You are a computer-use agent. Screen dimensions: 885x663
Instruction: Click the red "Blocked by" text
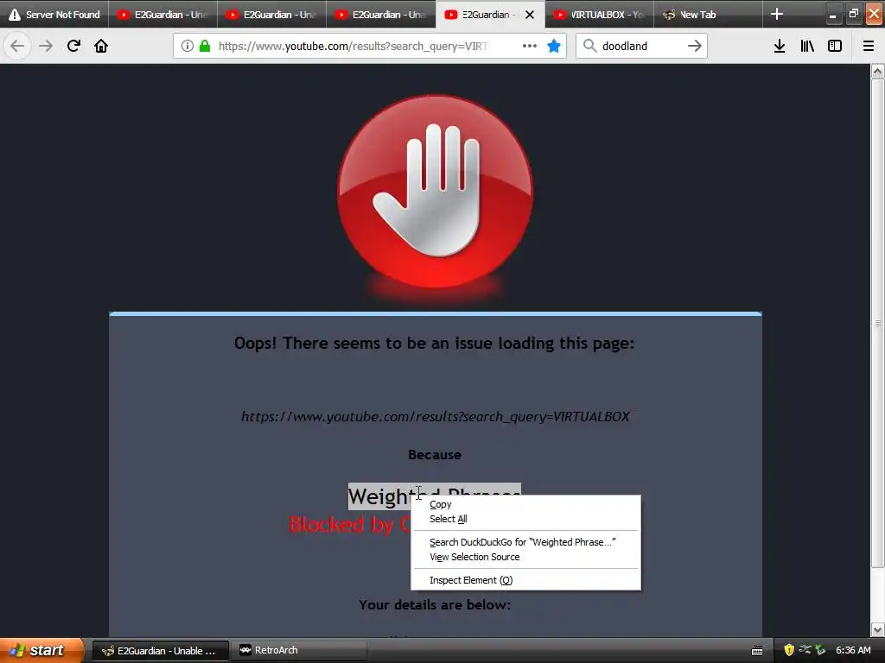(349, 524)
